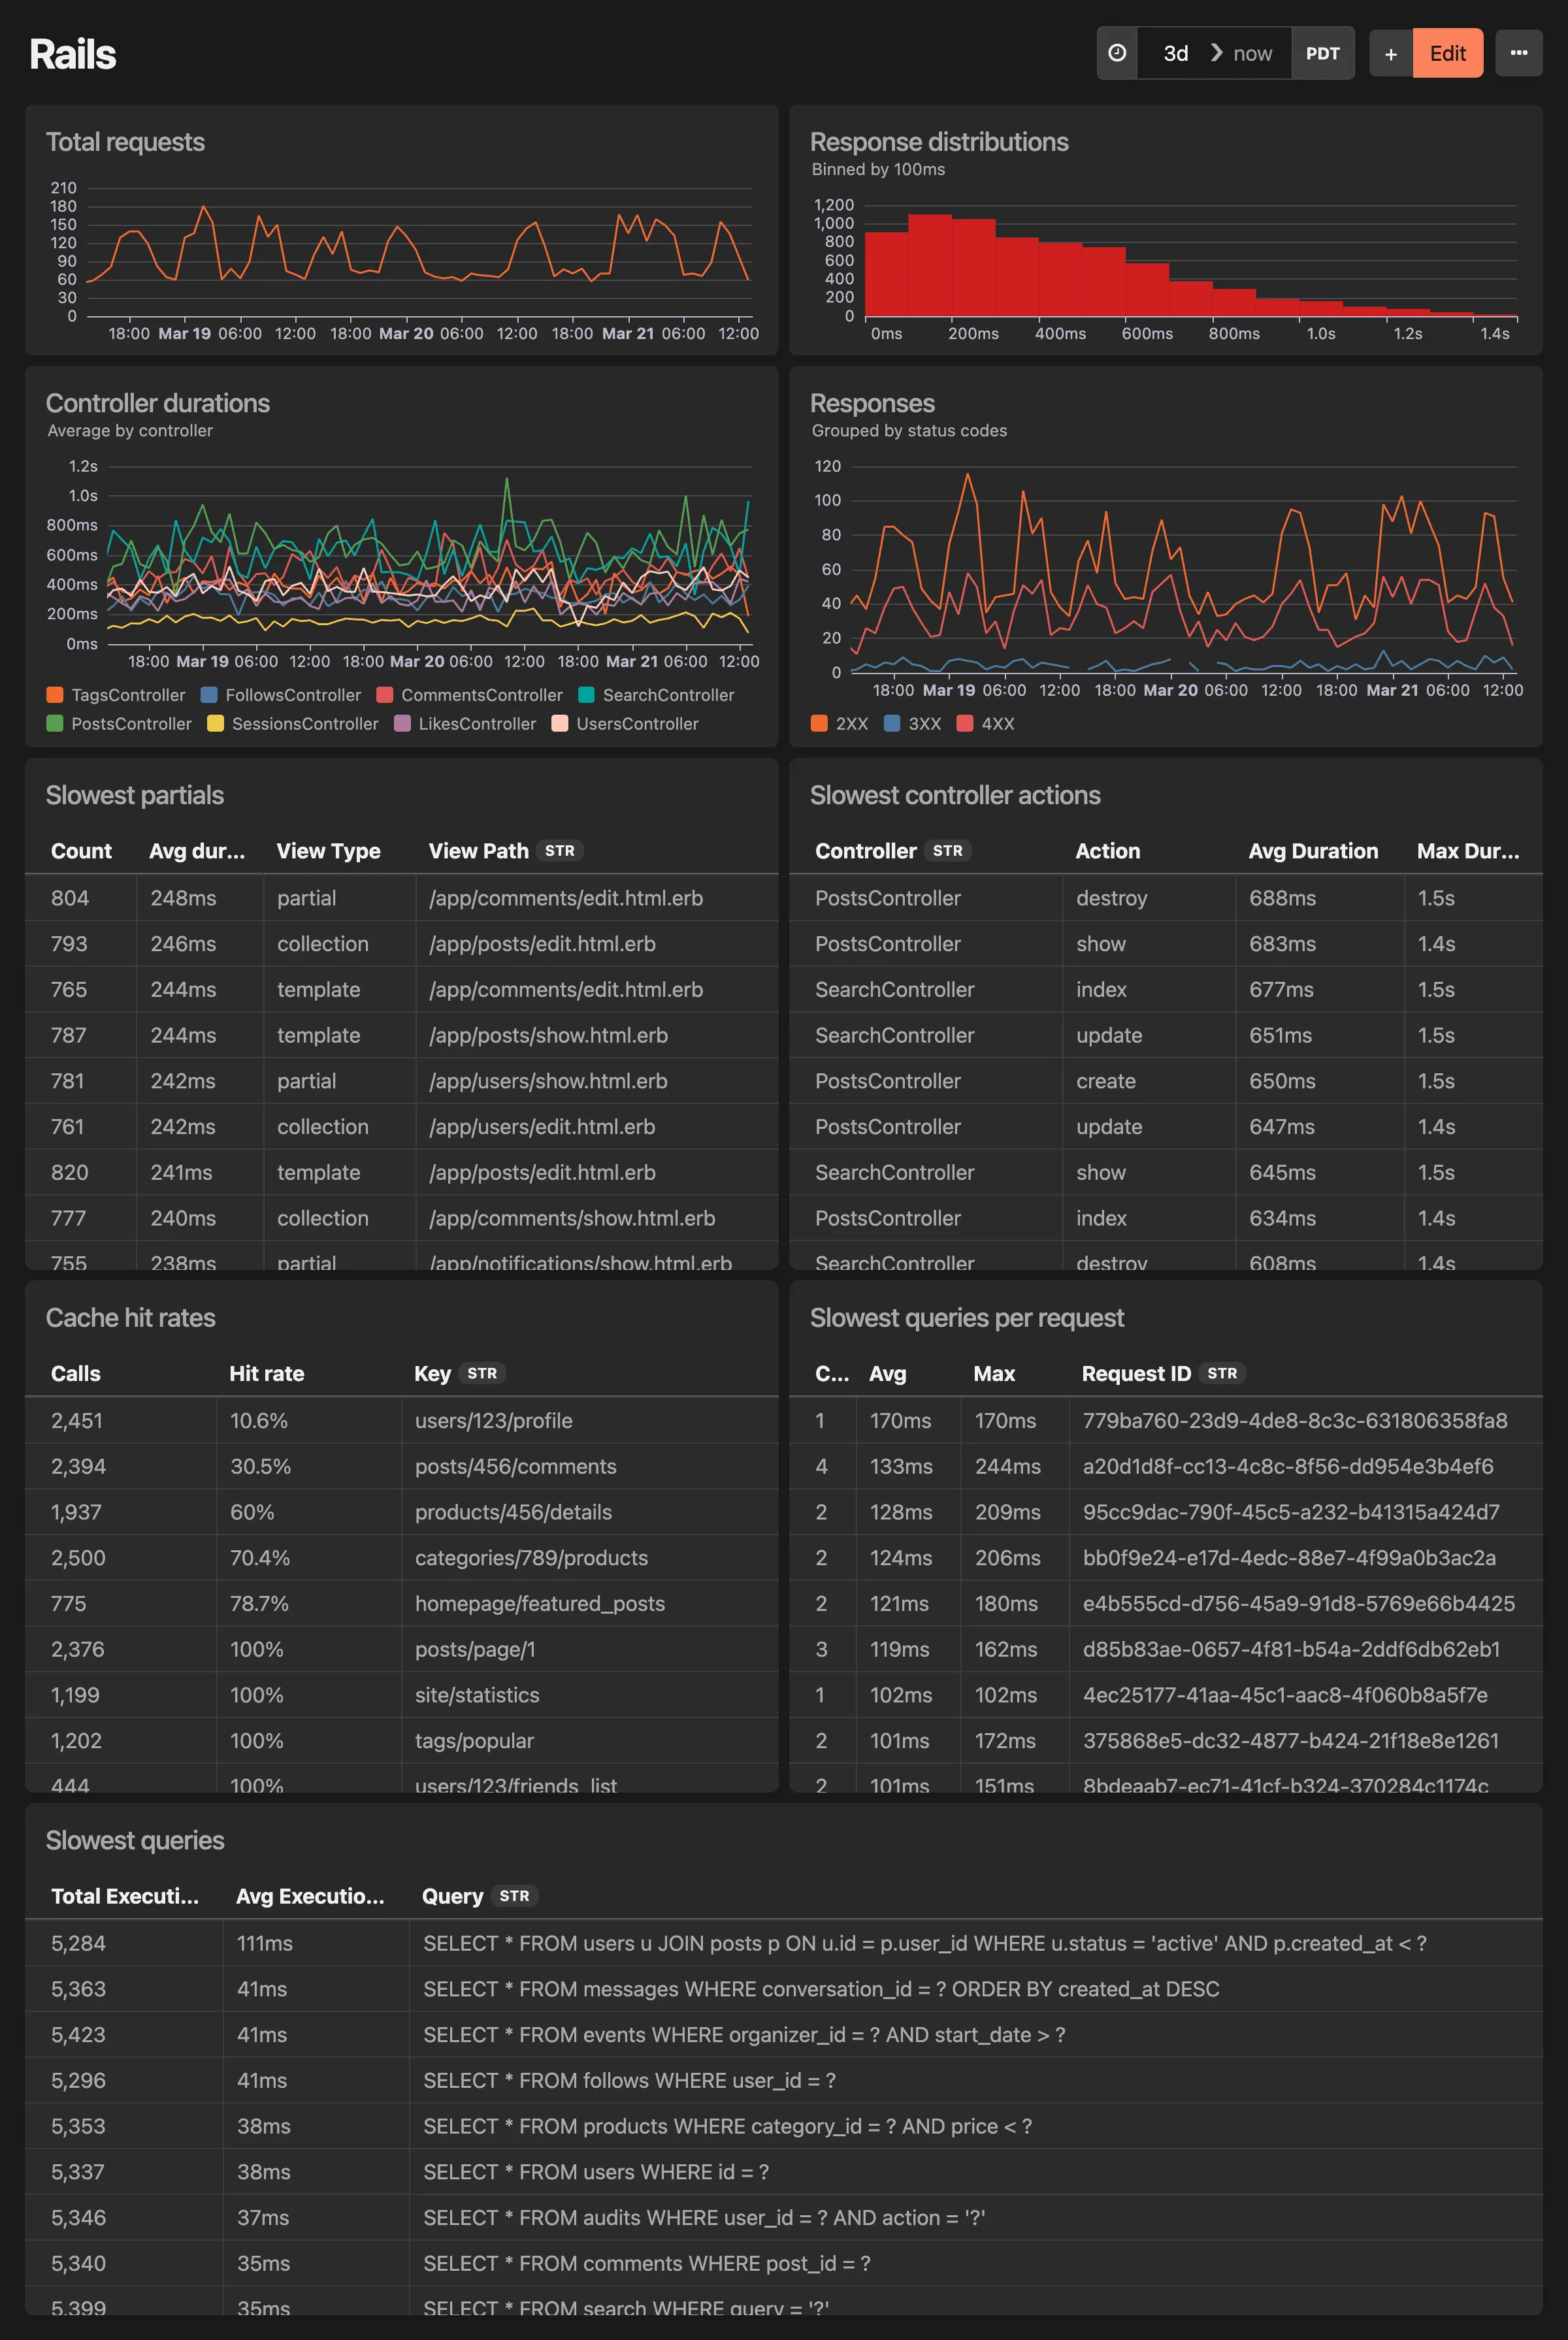The height and width of the screenshot is (2340, 1568).
Task: Open the Total requests panel menu
Action: point(748,141)
